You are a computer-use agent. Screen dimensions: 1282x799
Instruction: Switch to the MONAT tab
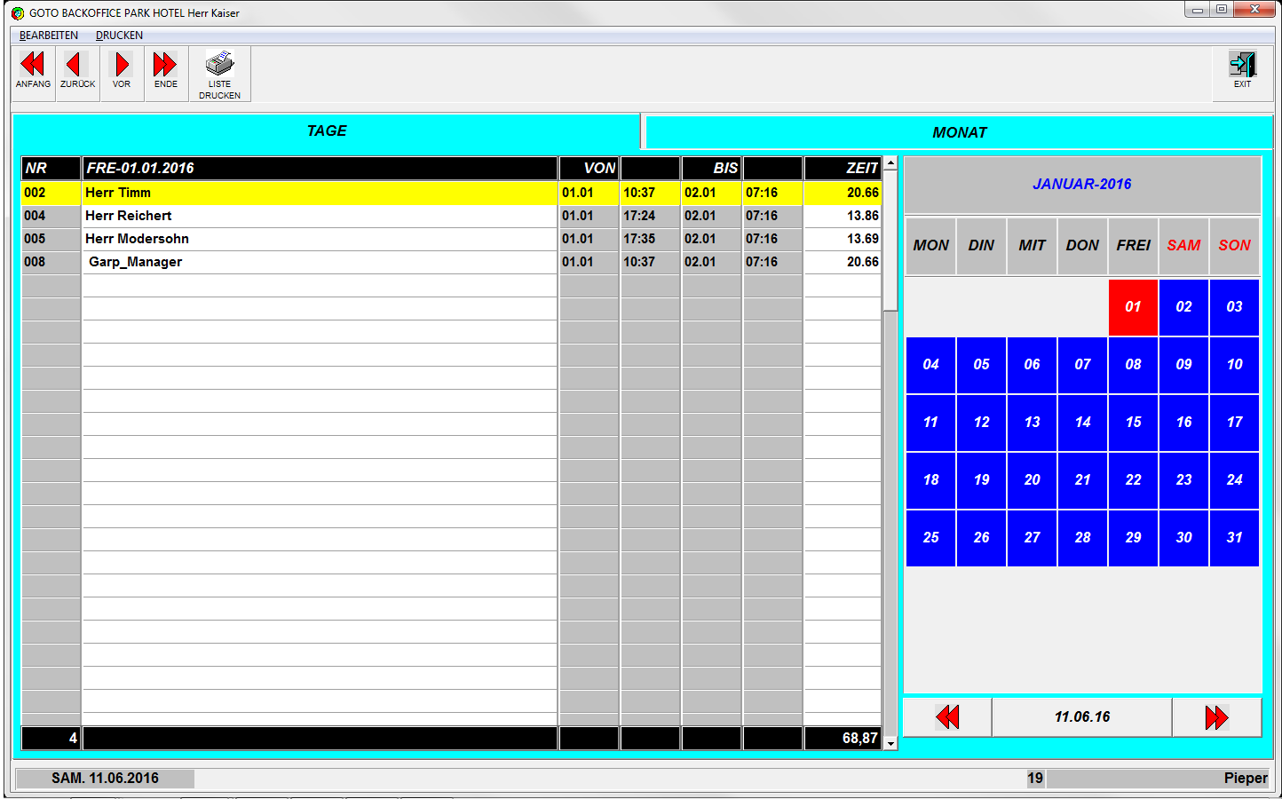[x=959, y=132]
